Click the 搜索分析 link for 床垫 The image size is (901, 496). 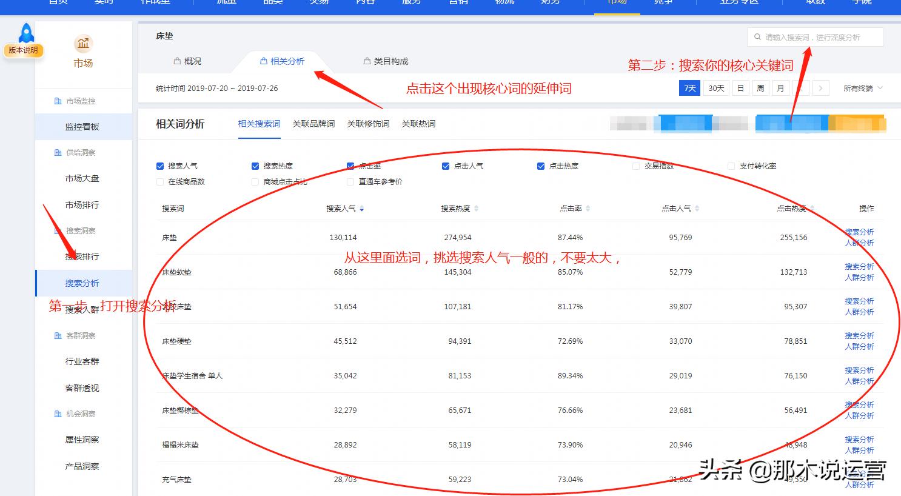859,232
